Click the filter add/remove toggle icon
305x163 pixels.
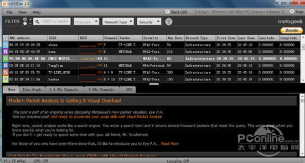26,21
